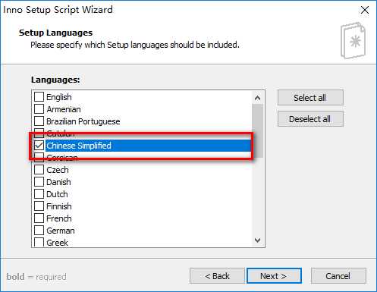This screenshot has width=377, height=292.
Task: Go Back to previous wizard page
Action: tap(217, 276)
